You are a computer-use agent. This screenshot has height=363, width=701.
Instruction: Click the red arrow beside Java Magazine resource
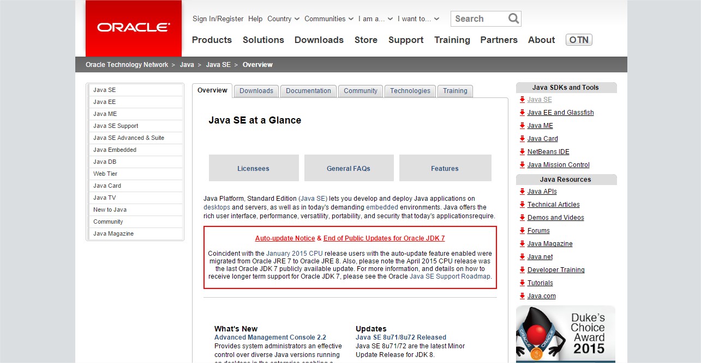522,244
